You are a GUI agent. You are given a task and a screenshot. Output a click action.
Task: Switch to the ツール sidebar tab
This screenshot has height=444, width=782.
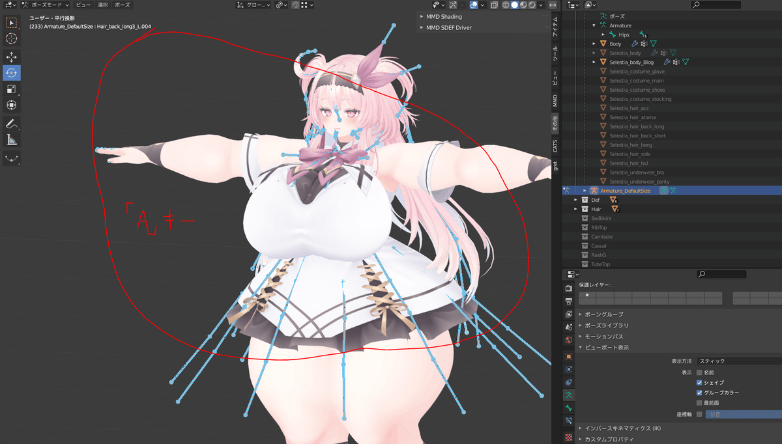555,53
